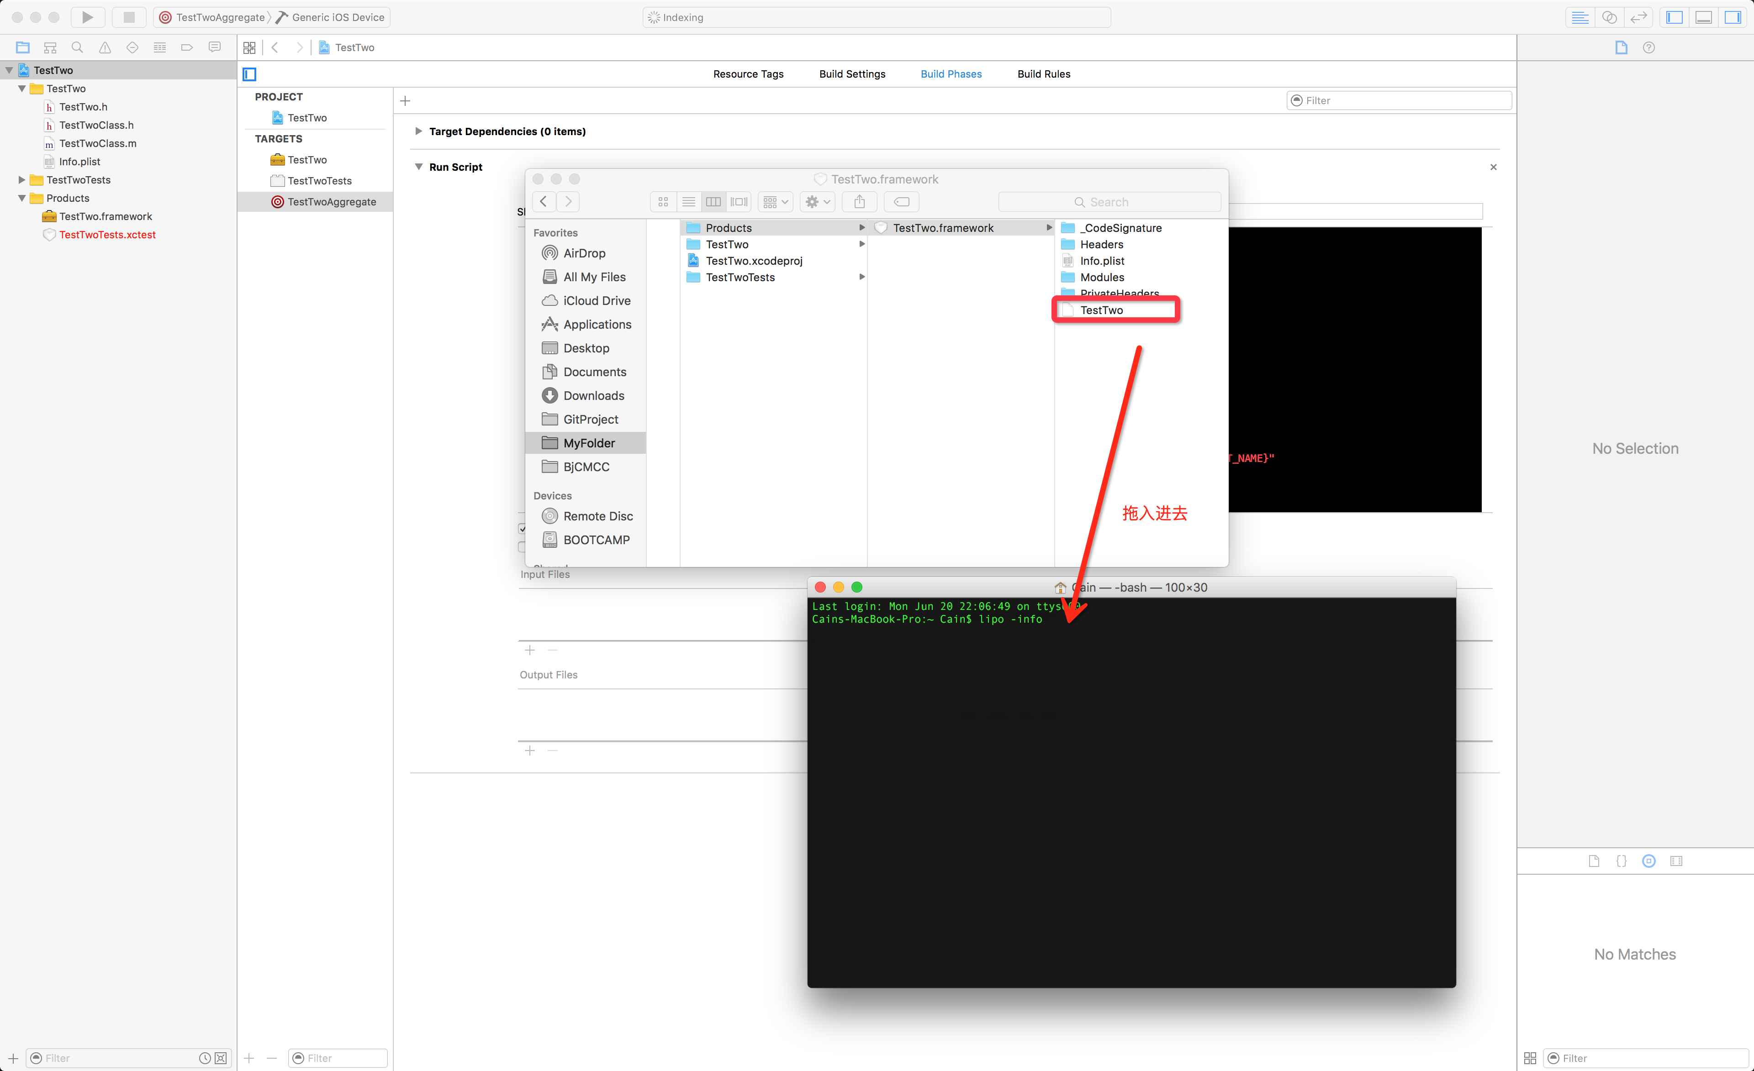Viewport: 1754px width, 1071px height.
Task: Toggle the Utilities panel visibility
Action: (1733, 17)
